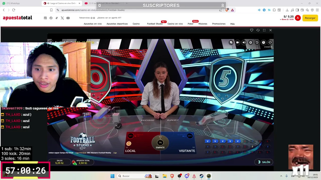Open Brave Wallet icon
321x180 pixels.
point(302,10)
